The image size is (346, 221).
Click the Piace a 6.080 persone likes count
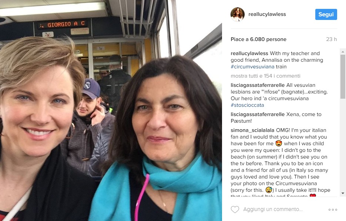tap(258, 40)
